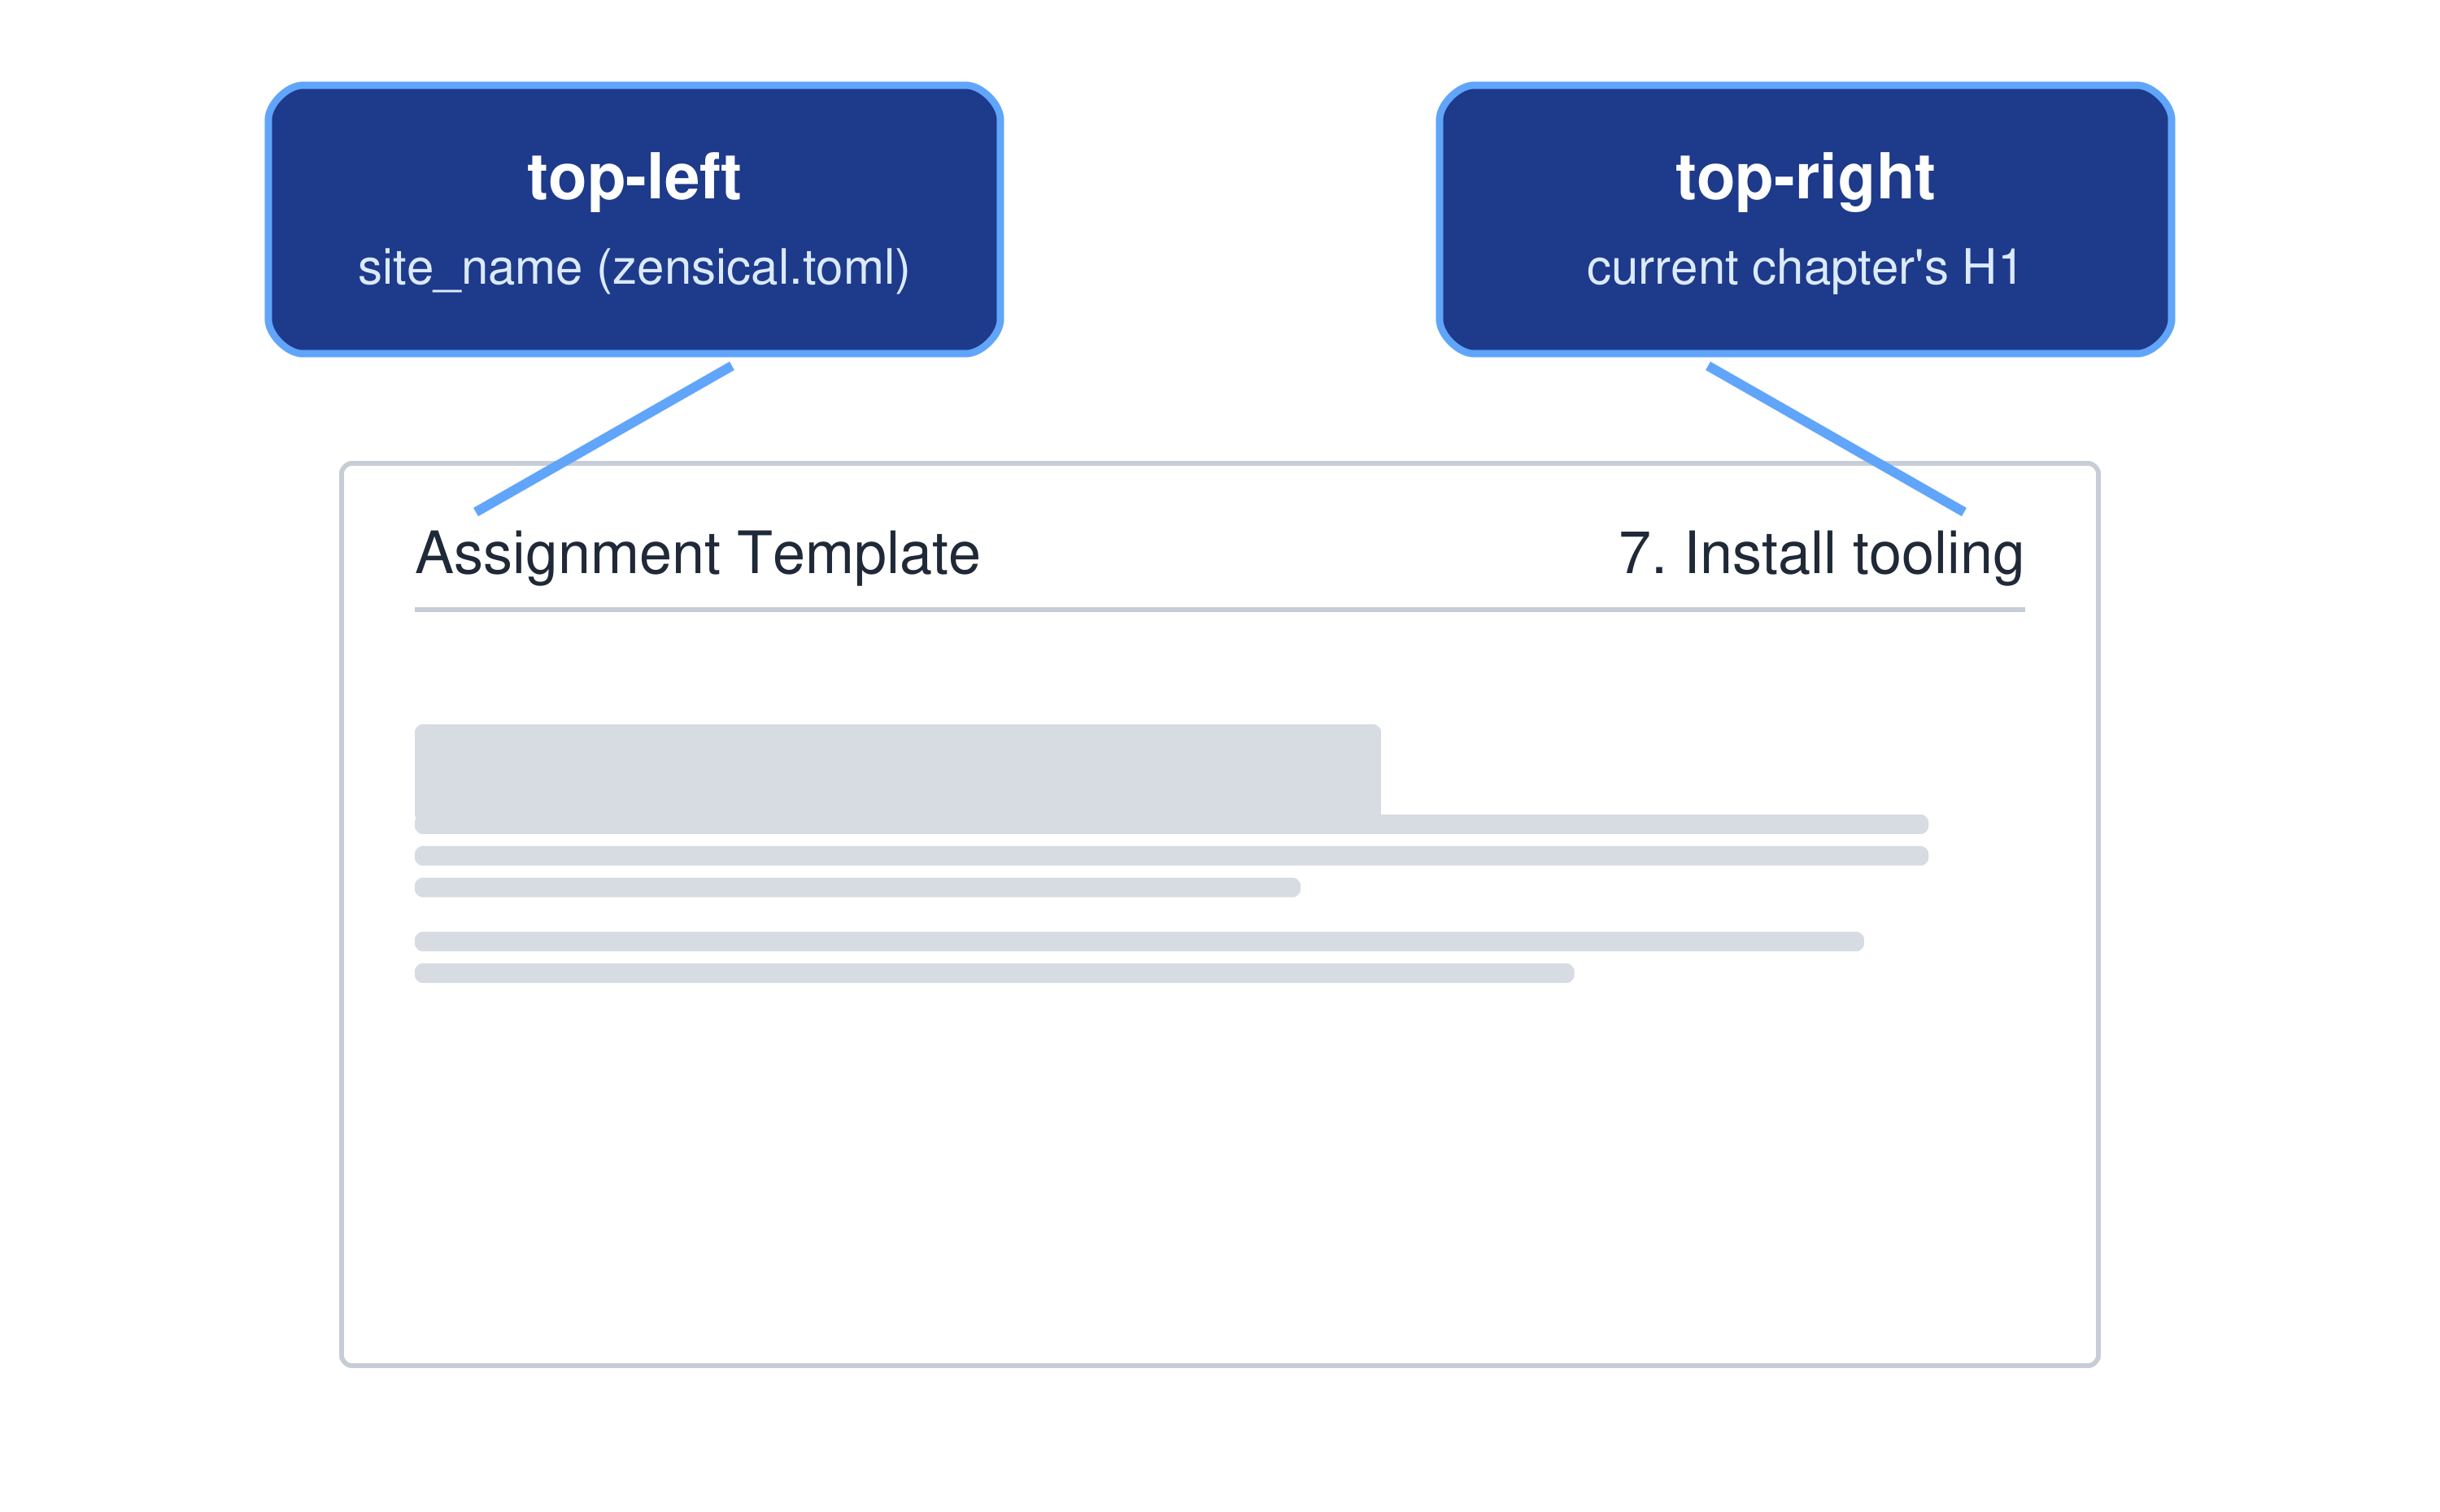Click the word "tooling" in page header
Image resolution: width=2440 pixels, height=1512 pixels.
[x=1938, y=555]
